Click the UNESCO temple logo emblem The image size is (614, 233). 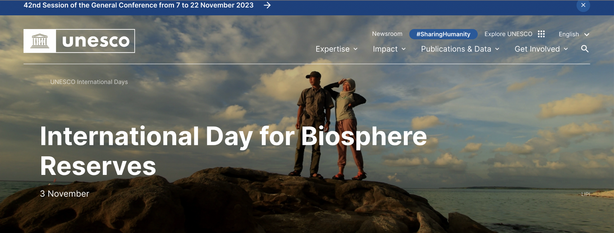point(40,41)
